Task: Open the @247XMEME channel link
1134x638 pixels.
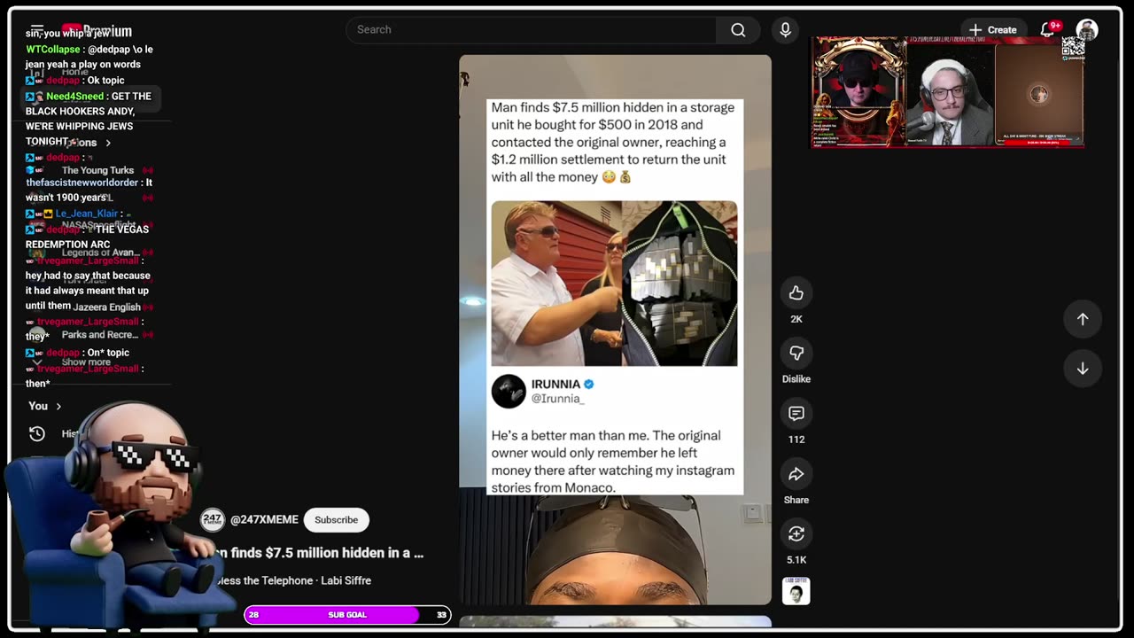Action: pos(264,520)
